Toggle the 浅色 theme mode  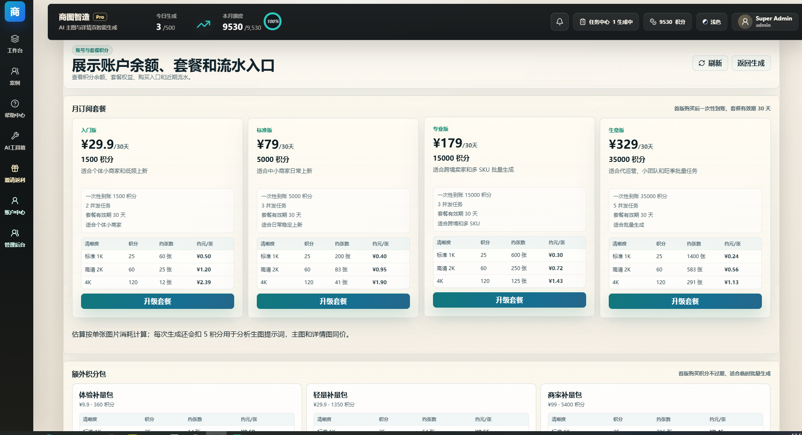coord(712,22)
